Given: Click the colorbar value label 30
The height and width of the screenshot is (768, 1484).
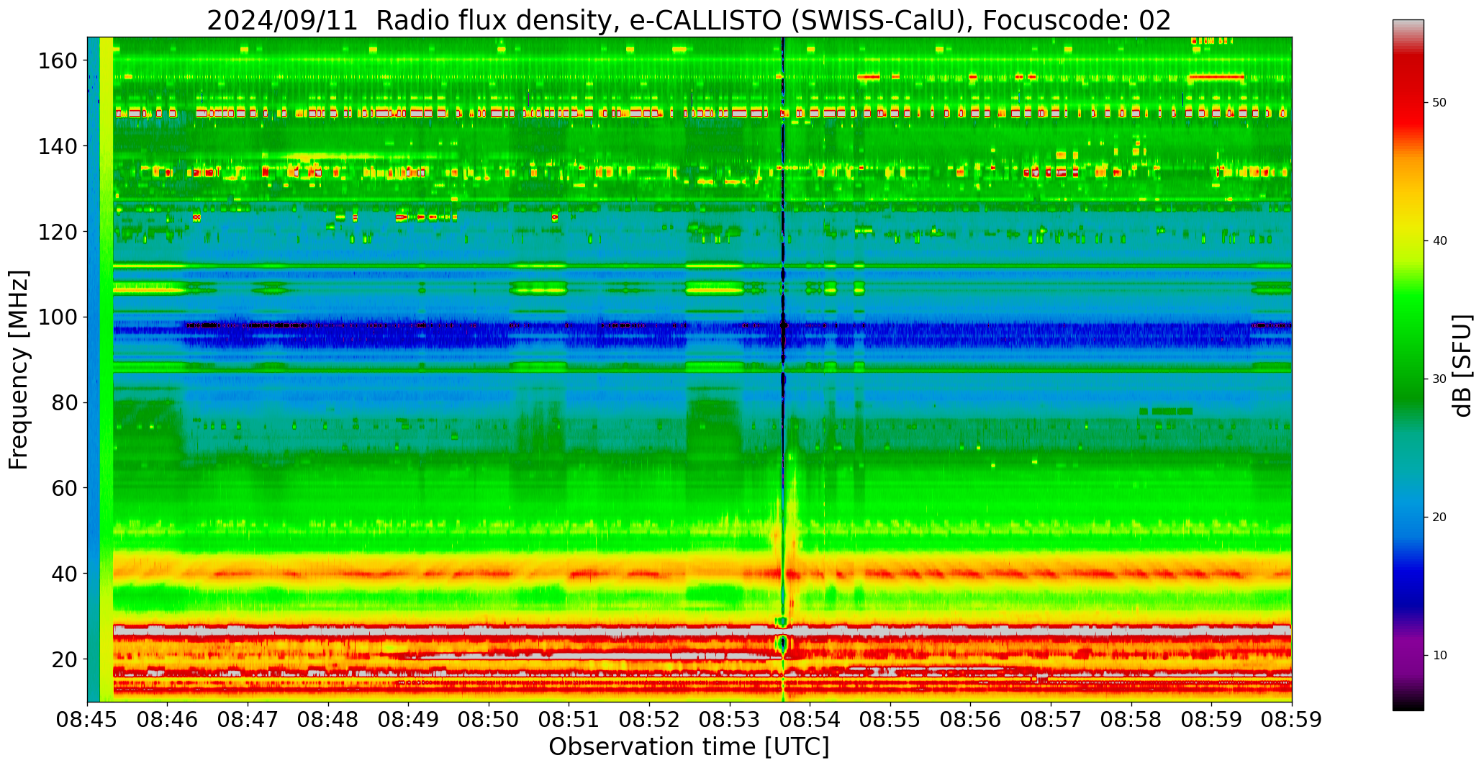Looking at the screenshot, I should 1439,379.
